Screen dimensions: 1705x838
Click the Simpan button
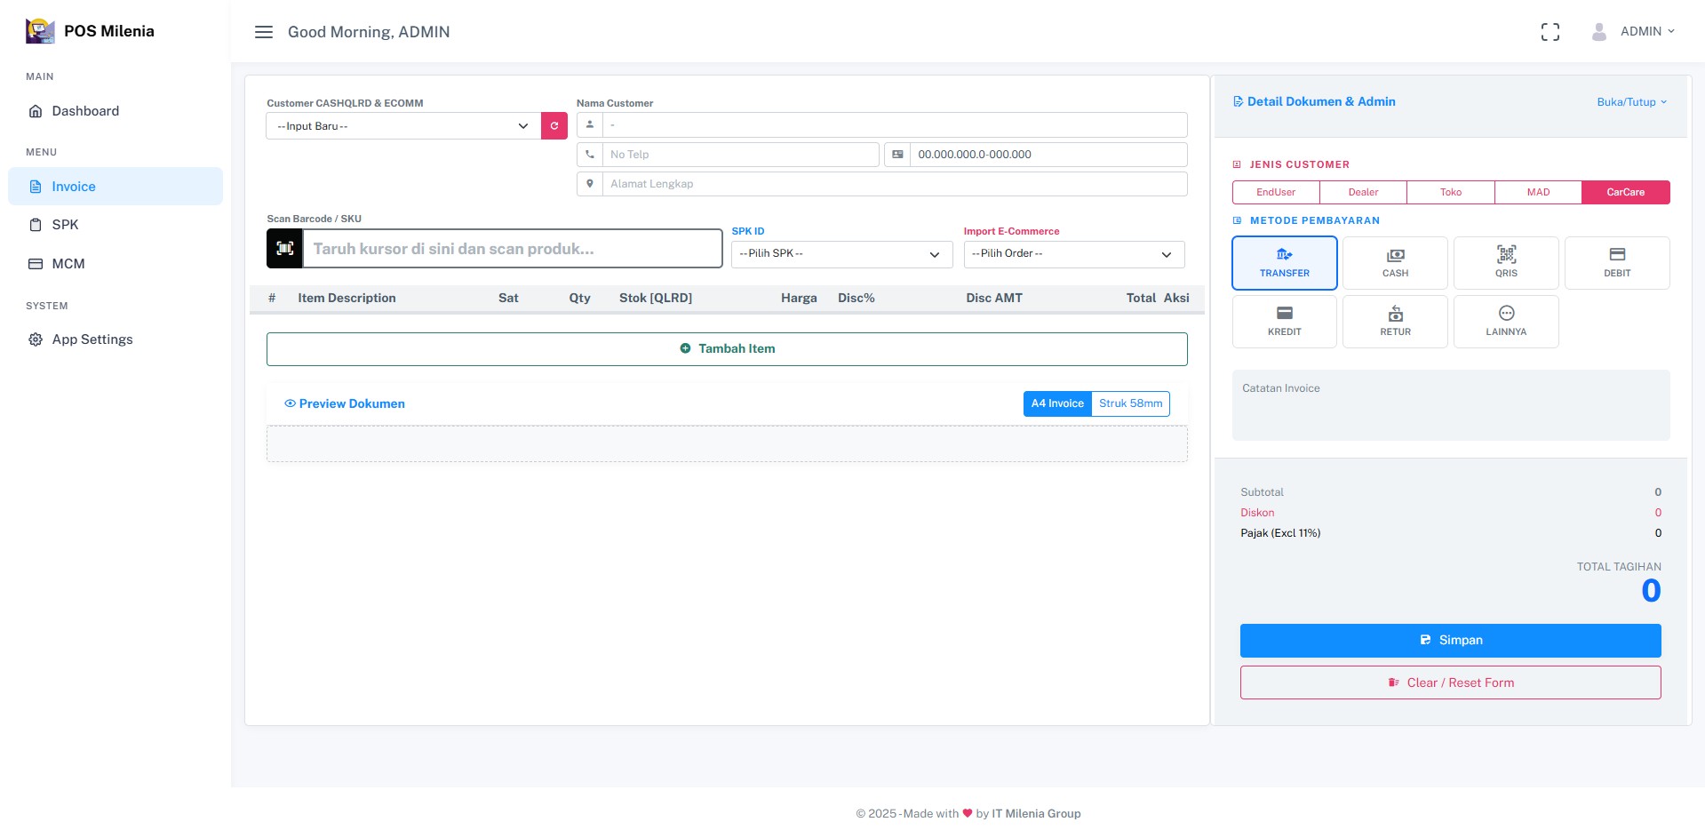[1450, 640]
